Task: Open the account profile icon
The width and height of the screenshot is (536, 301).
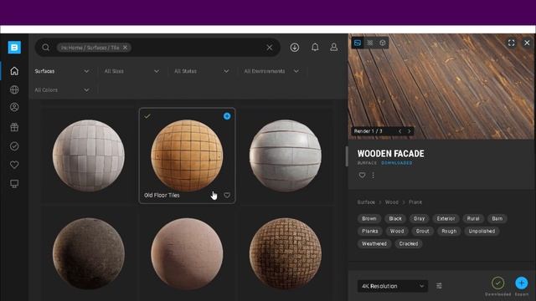Action: point(334,47)
